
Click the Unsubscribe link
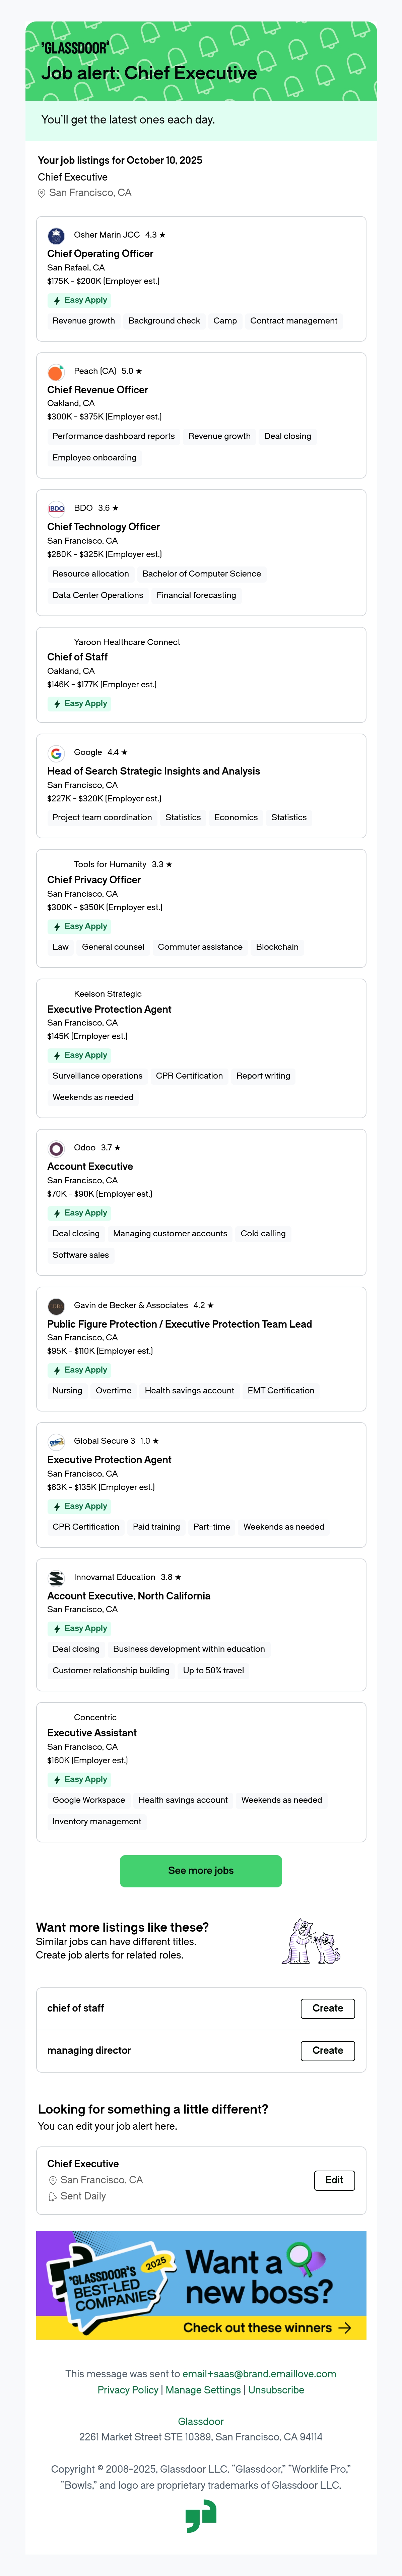pyautogui.click(x=276, y=2390)
